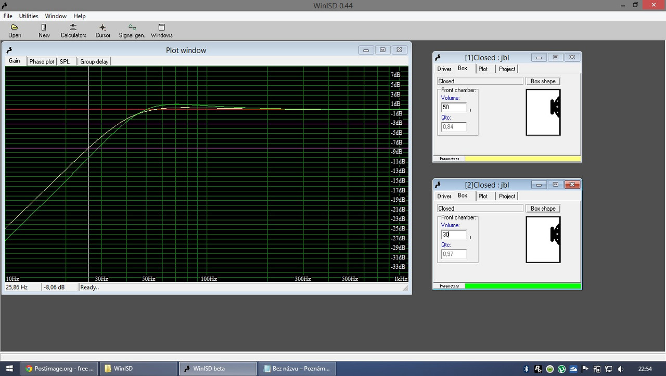Image resolution: width=666 pixels, height=376 pixels.
Task: Click the green color bar in [2]Closed window
Action: click(522, 286)
